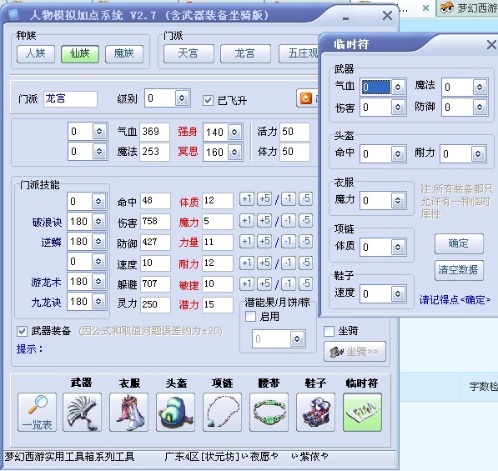Select the 头盔 helmet equipment icon
This screenshot has width=498, height=471.
(x=176, y=412)
